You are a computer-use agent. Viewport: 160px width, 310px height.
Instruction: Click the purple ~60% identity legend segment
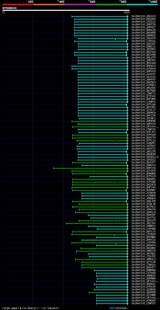pyautogui.click(x=80, y=4)
